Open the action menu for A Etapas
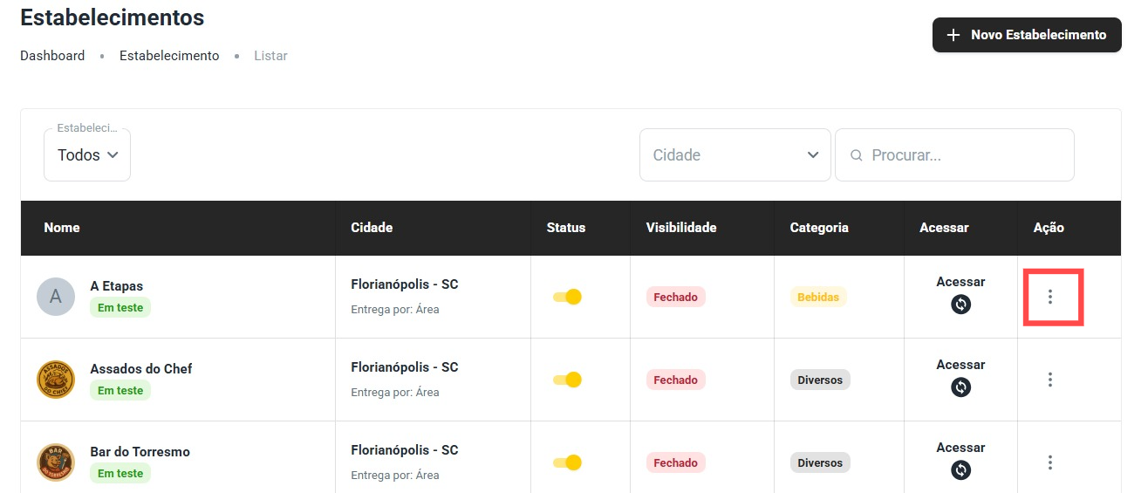 (1050, 297)
